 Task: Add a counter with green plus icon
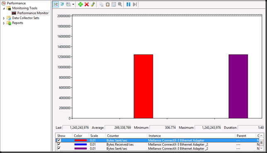[x=80, y=4]
